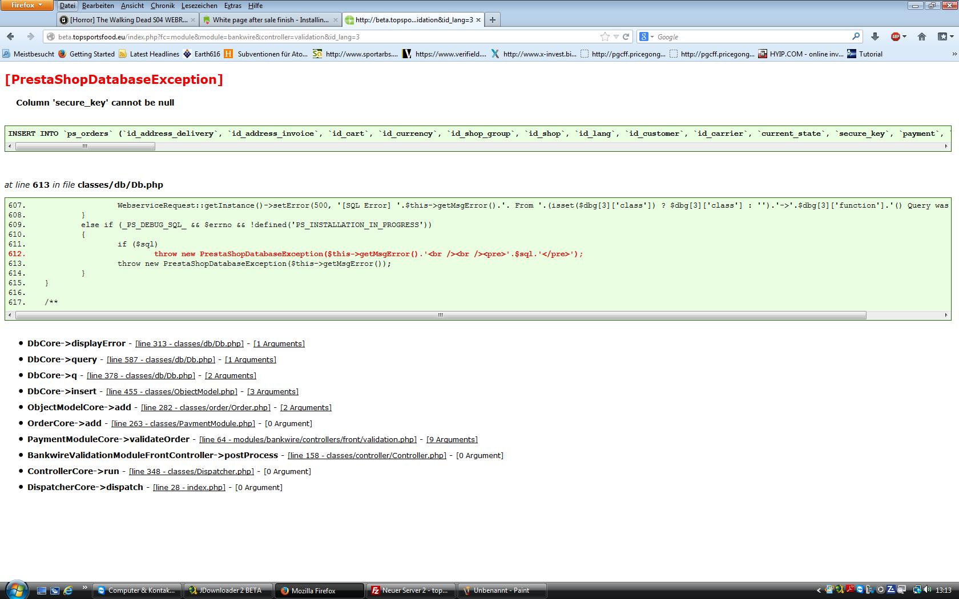Open the Getting Started bookmark
The image size is (959, 599).
87,54
